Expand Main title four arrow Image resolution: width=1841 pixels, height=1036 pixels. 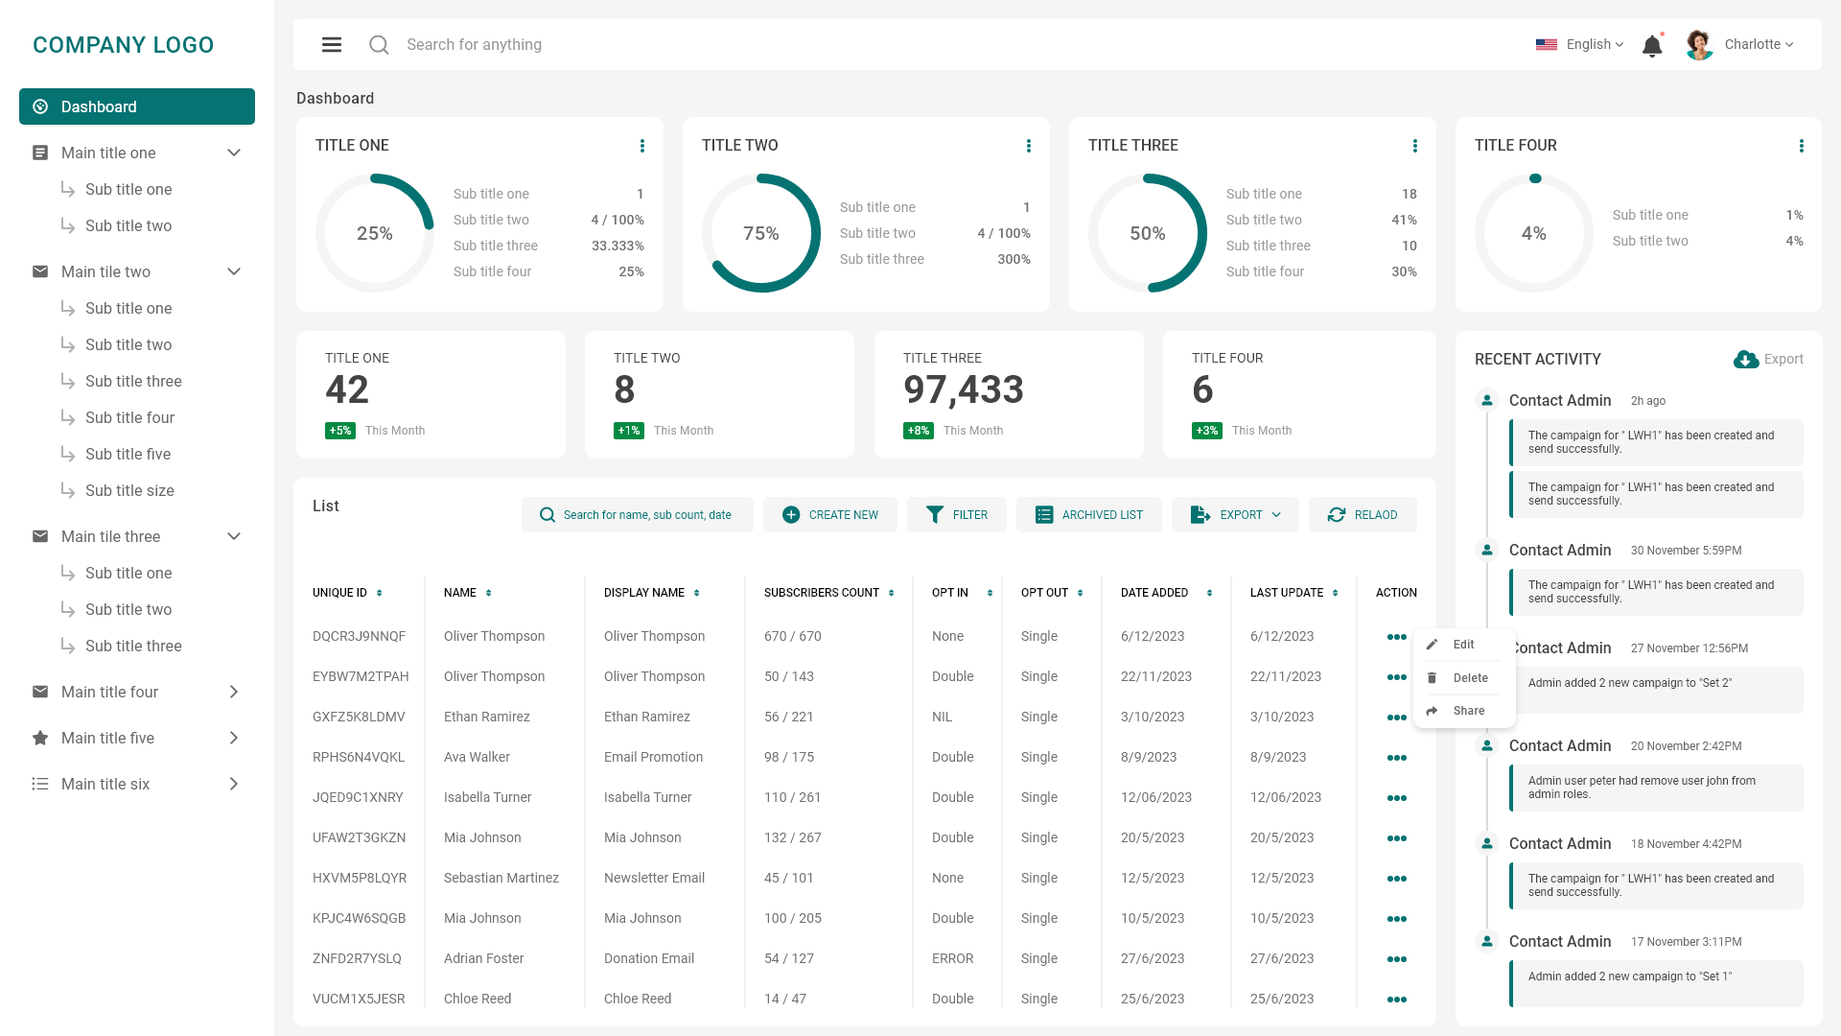click(234, 692)
